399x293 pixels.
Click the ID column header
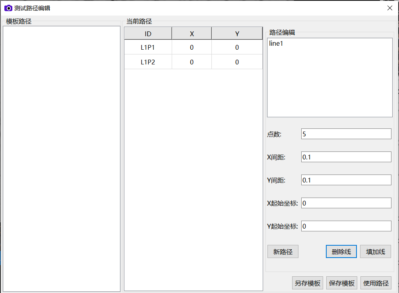pyautogui.click(x=148, y=34)
